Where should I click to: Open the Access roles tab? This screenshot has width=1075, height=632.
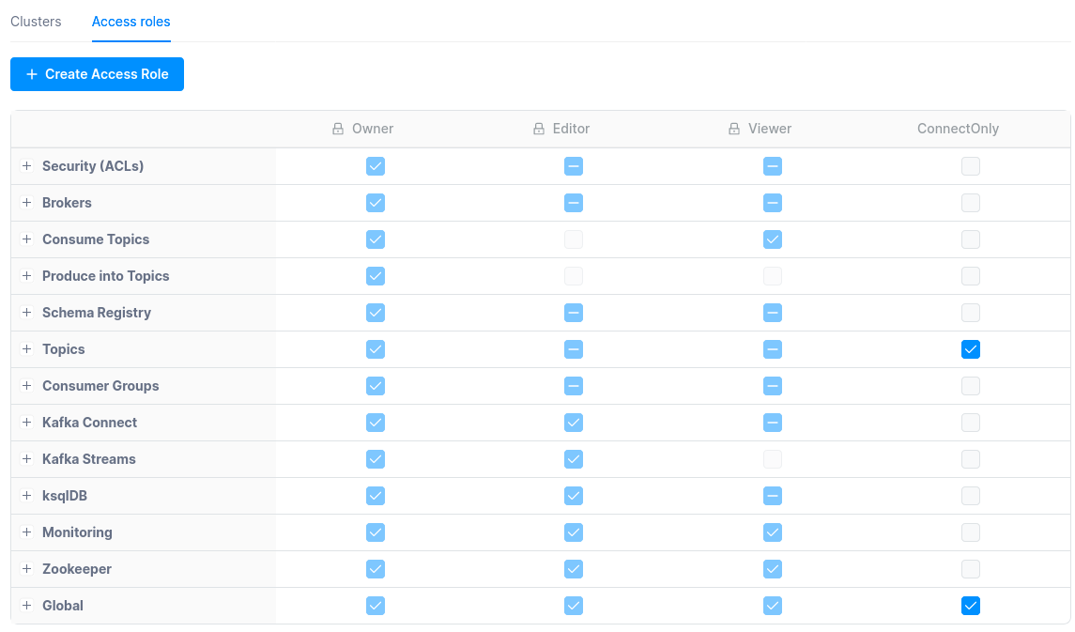click(x=131, y=22)
